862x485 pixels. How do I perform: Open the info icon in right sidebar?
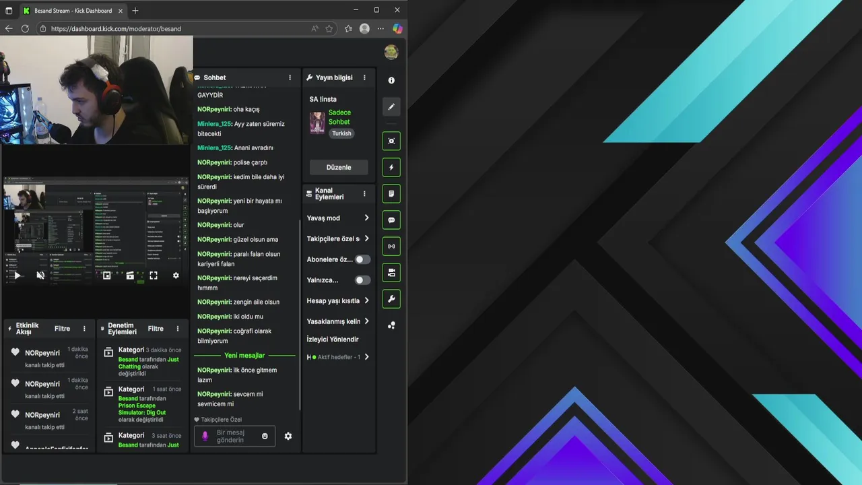[x=391, y=80]
